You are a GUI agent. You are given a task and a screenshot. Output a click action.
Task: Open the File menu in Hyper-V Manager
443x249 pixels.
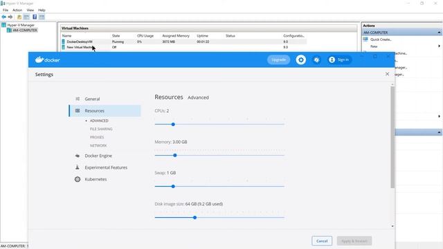pos(6,10)
